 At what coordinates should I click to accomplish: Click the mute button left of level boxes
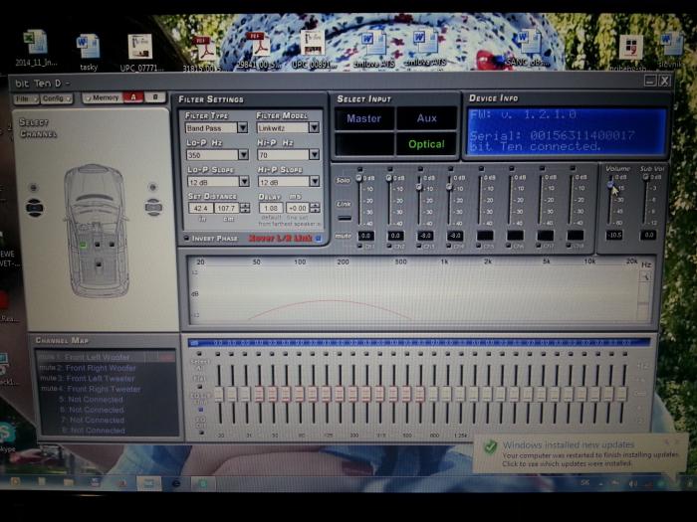click(344, 237)
